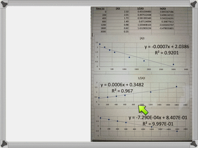The width and height of the screenshot is (198, 148).
Task: Click the R² = 0.9201 label
Action: pyautogui.click(x=167, y=53)
